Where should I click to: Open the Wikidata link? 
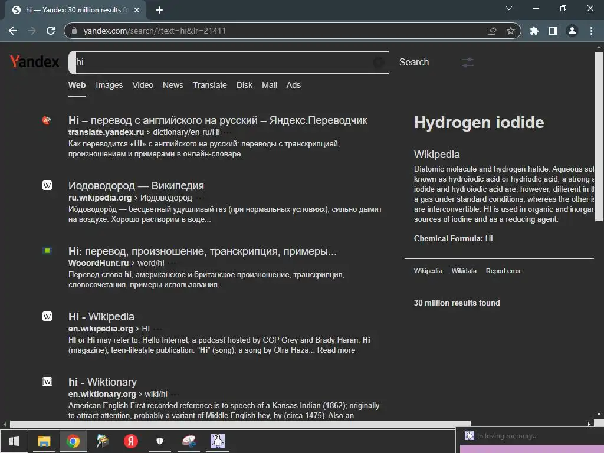(464, 271)
